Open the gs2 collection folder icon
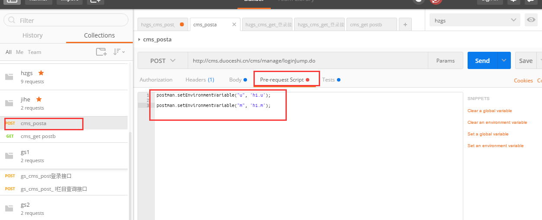 point(9,208)
